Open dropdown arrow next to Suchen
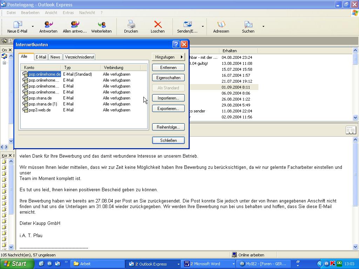The height and width of the screenshot is (269, 359). [263, 27]
